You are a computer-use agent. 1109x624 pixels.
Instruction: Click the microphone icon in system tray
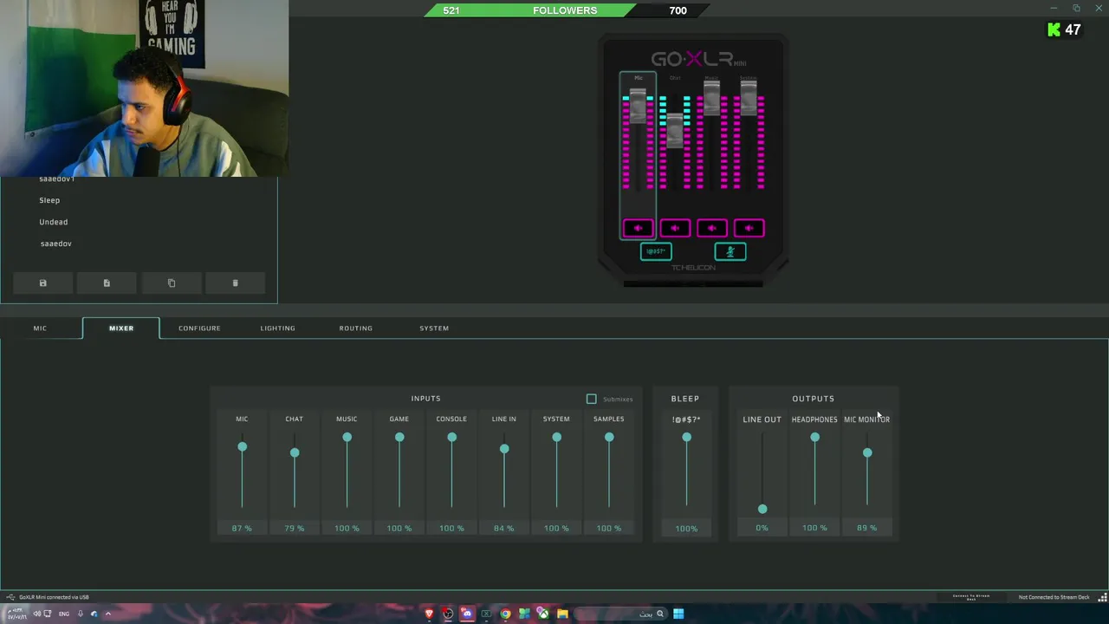point(80,614)
